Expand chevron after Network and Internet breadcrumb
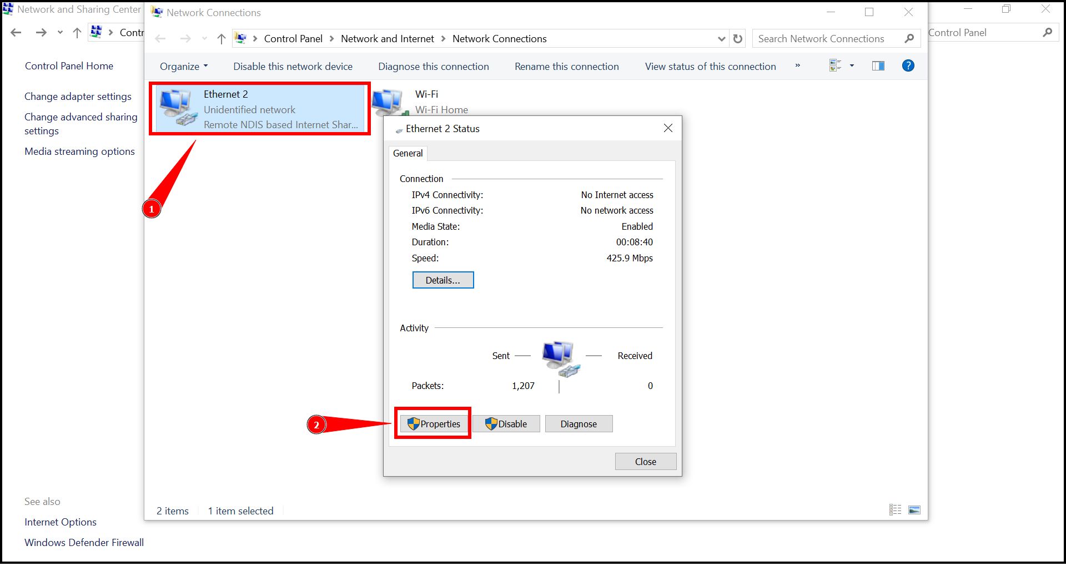The height and width of the screenshot is (566, 1066). click(443, 39)
